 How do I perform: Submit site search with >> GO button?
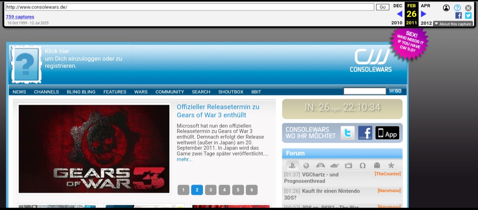coord(395,91)
